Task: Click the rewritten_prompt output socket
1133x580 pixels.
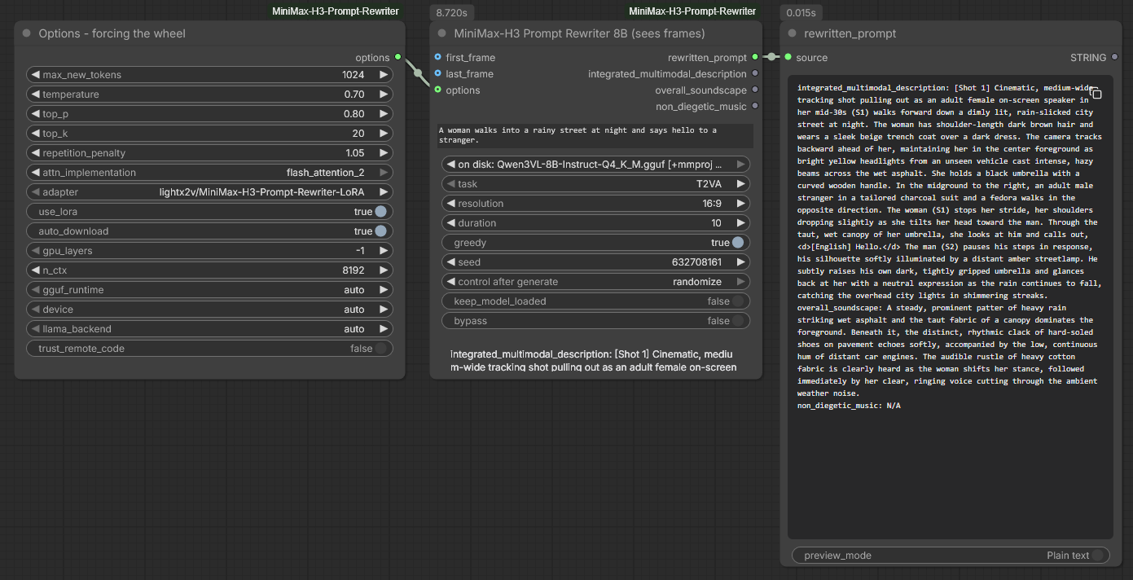Action: [x=755, y=57]
